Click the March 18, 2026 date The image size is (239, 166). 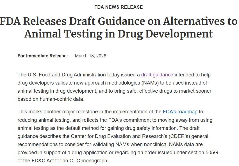(x=90, y=56)
